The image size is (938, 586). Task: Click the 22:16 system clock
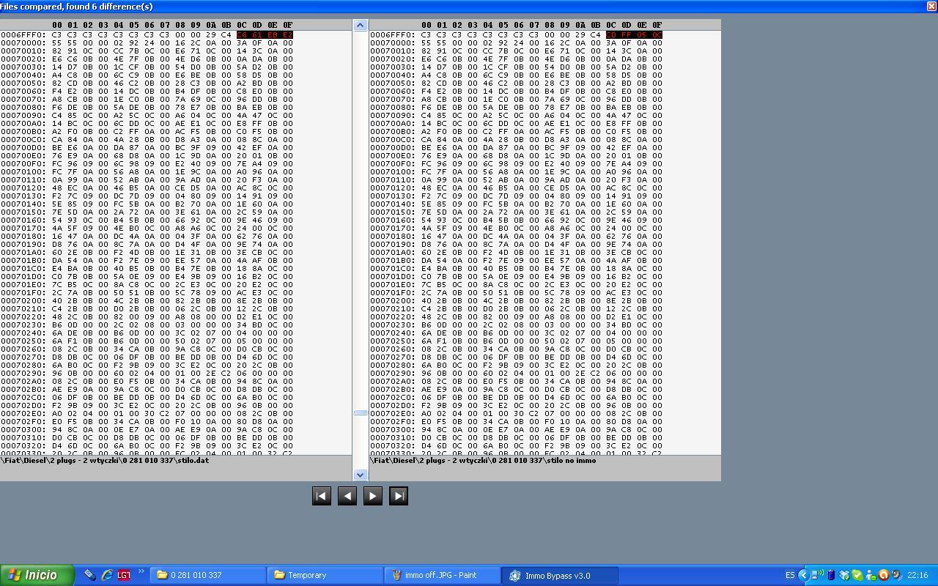pyautogui.click(x=917, y=575)
